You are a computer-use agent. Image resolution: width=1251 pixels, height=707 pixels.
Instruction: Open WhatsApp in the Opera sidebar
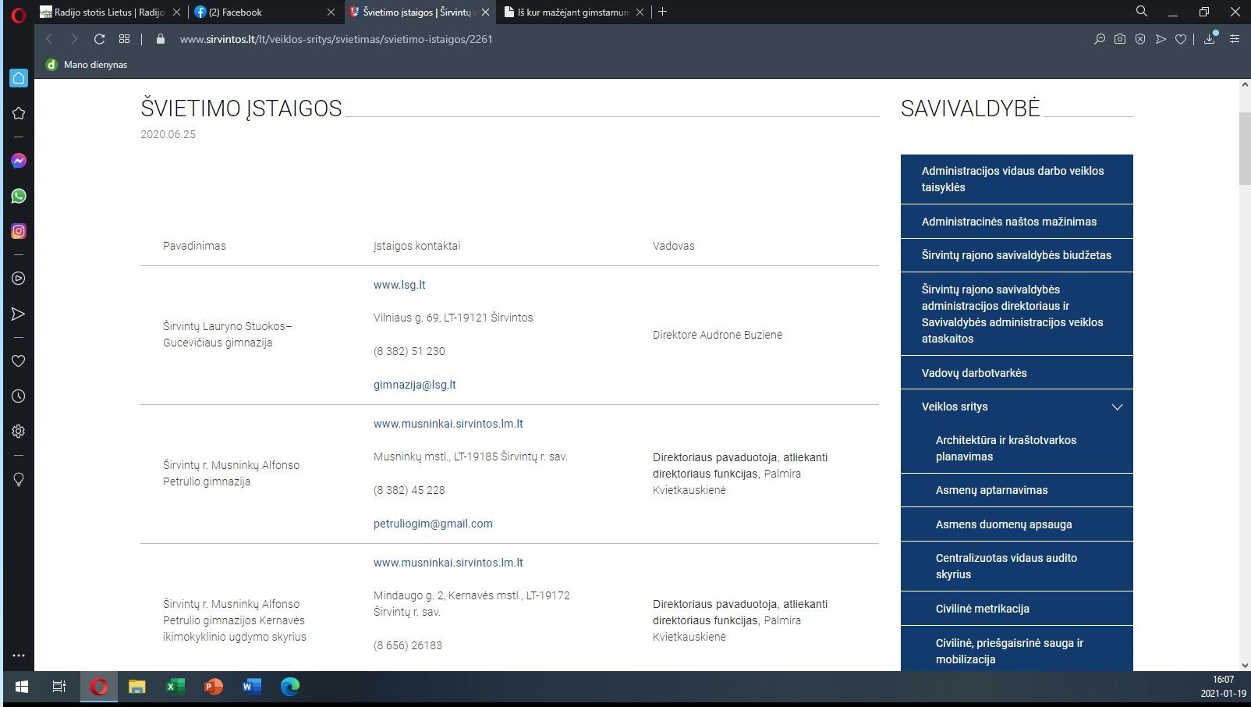[19, 196]
